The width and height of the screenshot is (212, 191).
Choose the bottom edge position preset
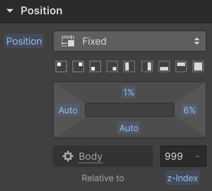click(164, 66)
